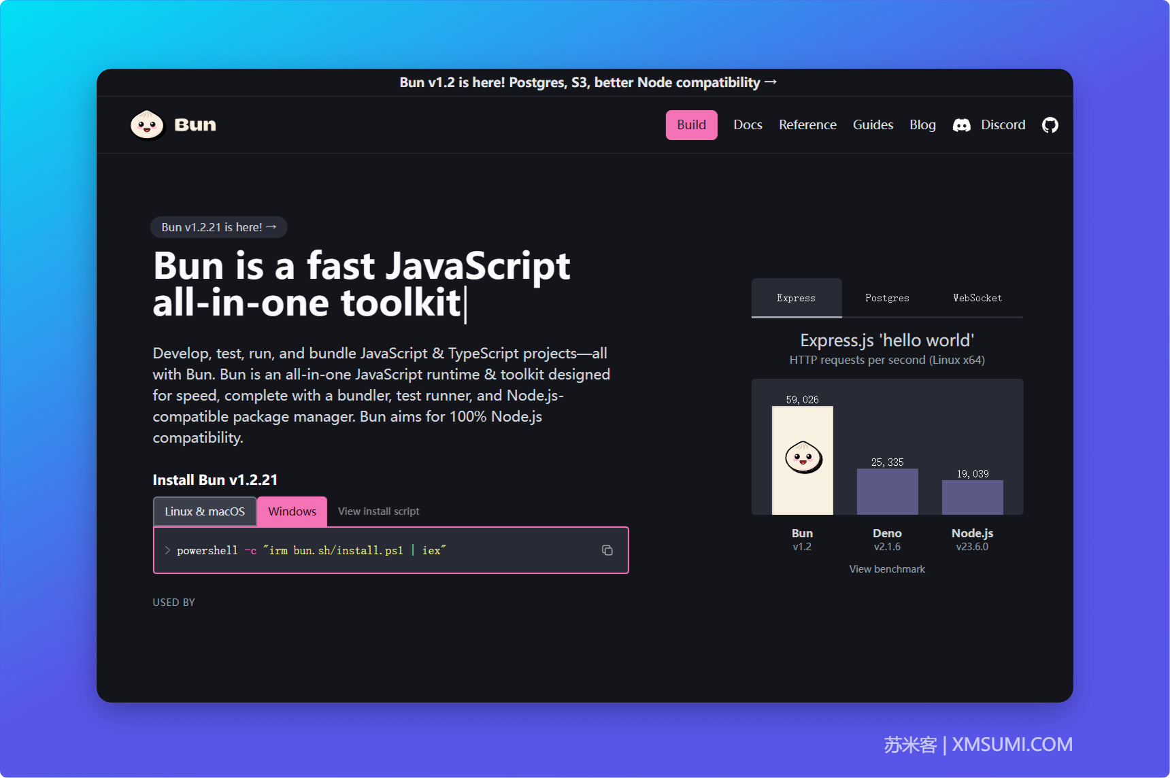Viewport: 1170px width, 778px height.
Task: Click the Node.js v23.6.0 chart label
Action: 973,539
